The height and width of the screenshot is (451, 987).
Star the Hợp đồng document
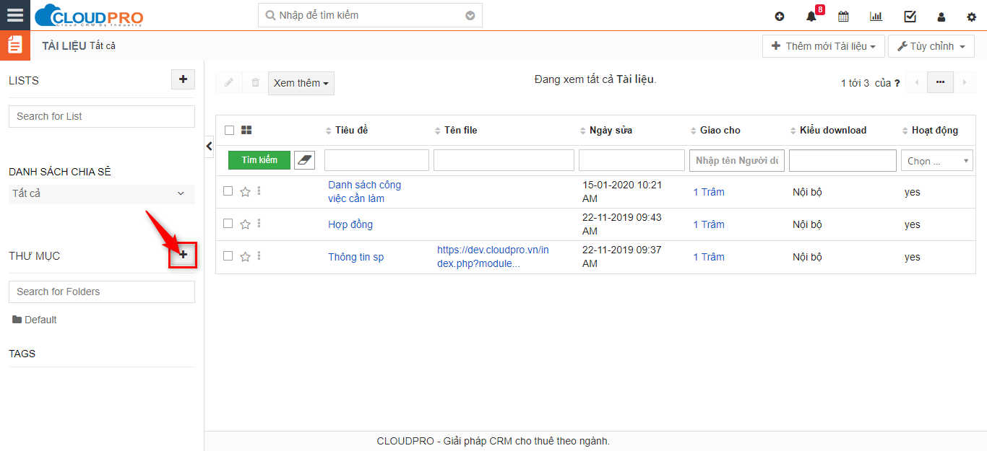click(x=245, y=224)
